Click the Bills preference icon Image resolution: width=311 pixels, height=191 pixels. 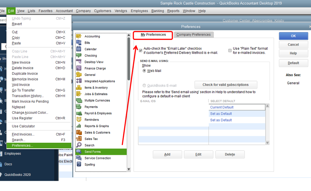(x=79, y=42)
